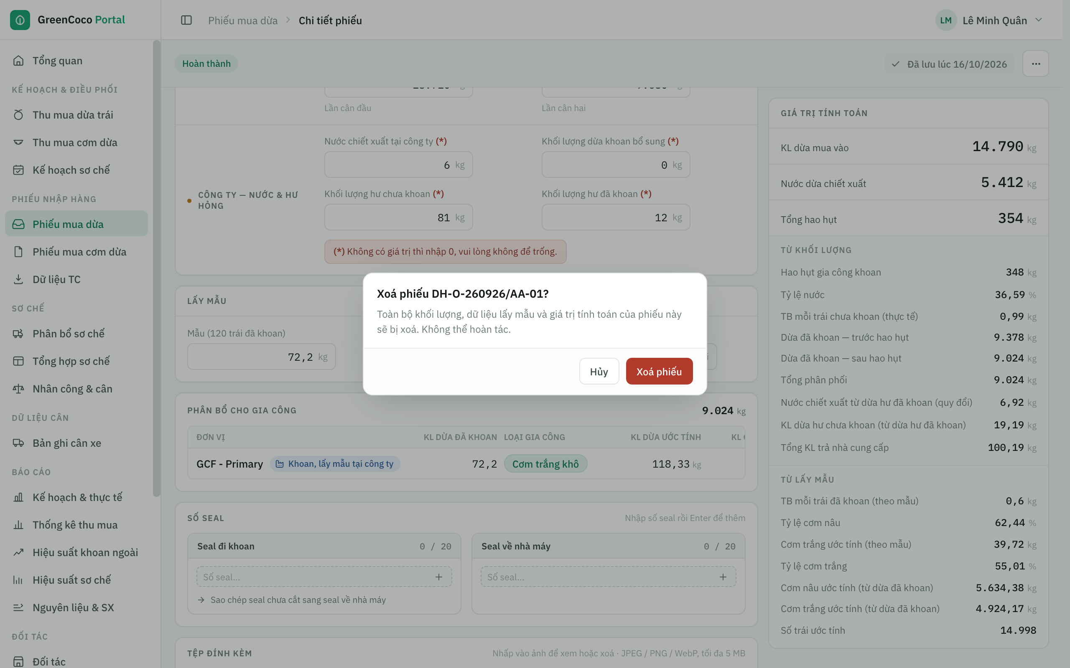Click the Khối lượng hư đã khoan field
Image resolution: width=1070 pixels, height=668 pixels.
616,217
